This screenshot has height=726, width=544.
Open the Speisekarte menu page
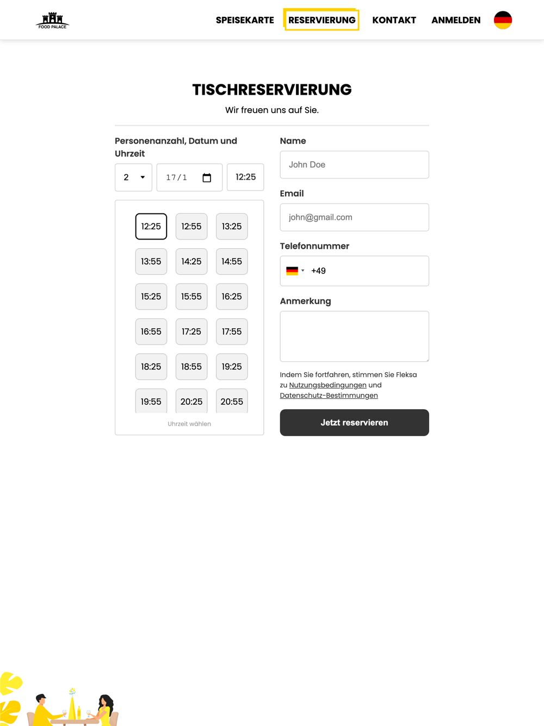coord(245,20)
